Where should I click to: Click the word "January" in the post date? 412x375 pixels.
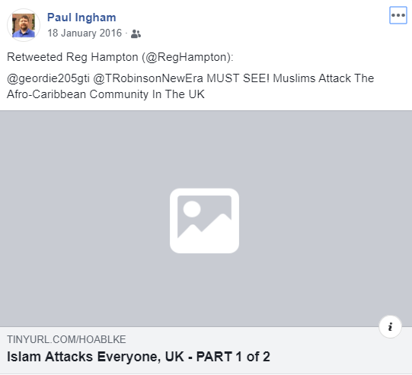click(x=79, y=33)
